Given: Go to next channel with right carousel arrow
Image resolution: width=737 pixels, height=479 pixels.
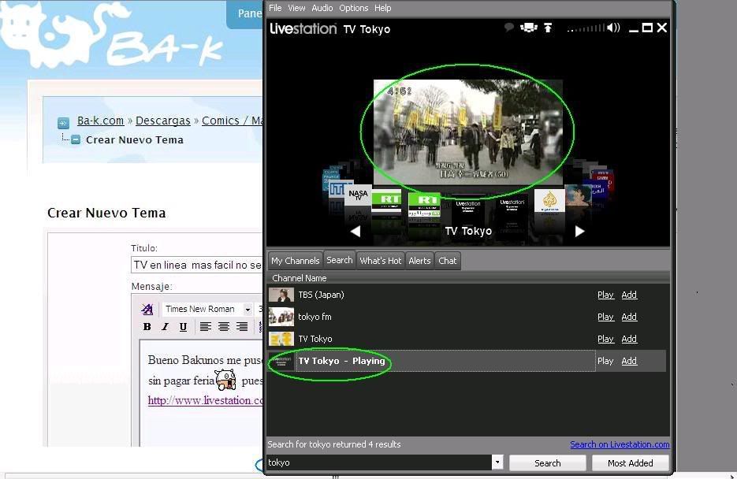Looking at the screenshot, I should (579, 231).
